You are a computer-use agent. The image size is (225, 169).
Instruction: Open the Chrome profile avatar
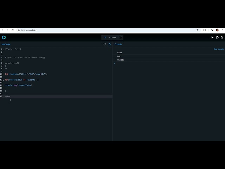[217, 30]
